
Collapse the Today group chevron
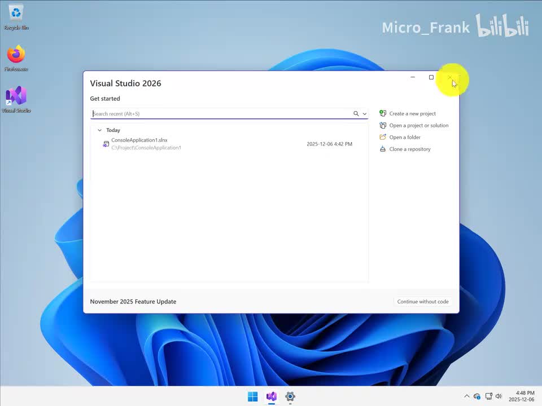(x=99, y=130)
